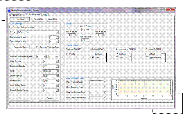183x114 pixels.
Task: Click the Generate Data button
Action: tap(20, 47)
